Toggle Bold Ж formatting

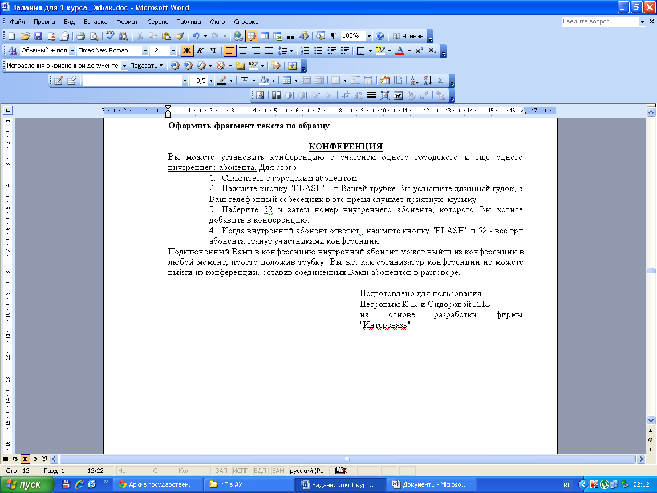[x=187, y=51]
